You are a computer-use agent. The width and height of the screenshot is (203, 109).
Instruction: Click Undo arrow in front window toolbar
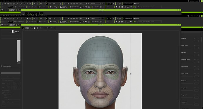(41, 19)
